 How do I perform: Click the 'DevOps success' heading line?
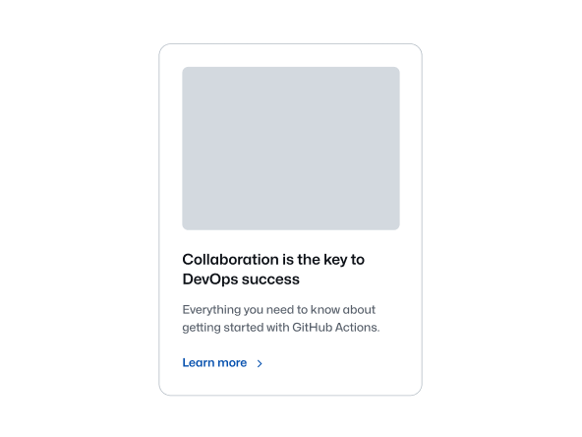click(241, 280)
